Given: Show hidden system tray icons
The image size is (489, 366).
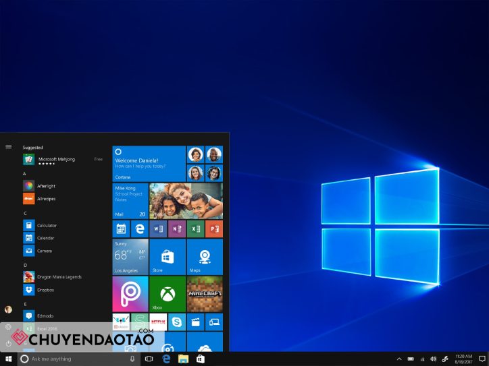Looking at the screenshot, I should coord(399,359).
